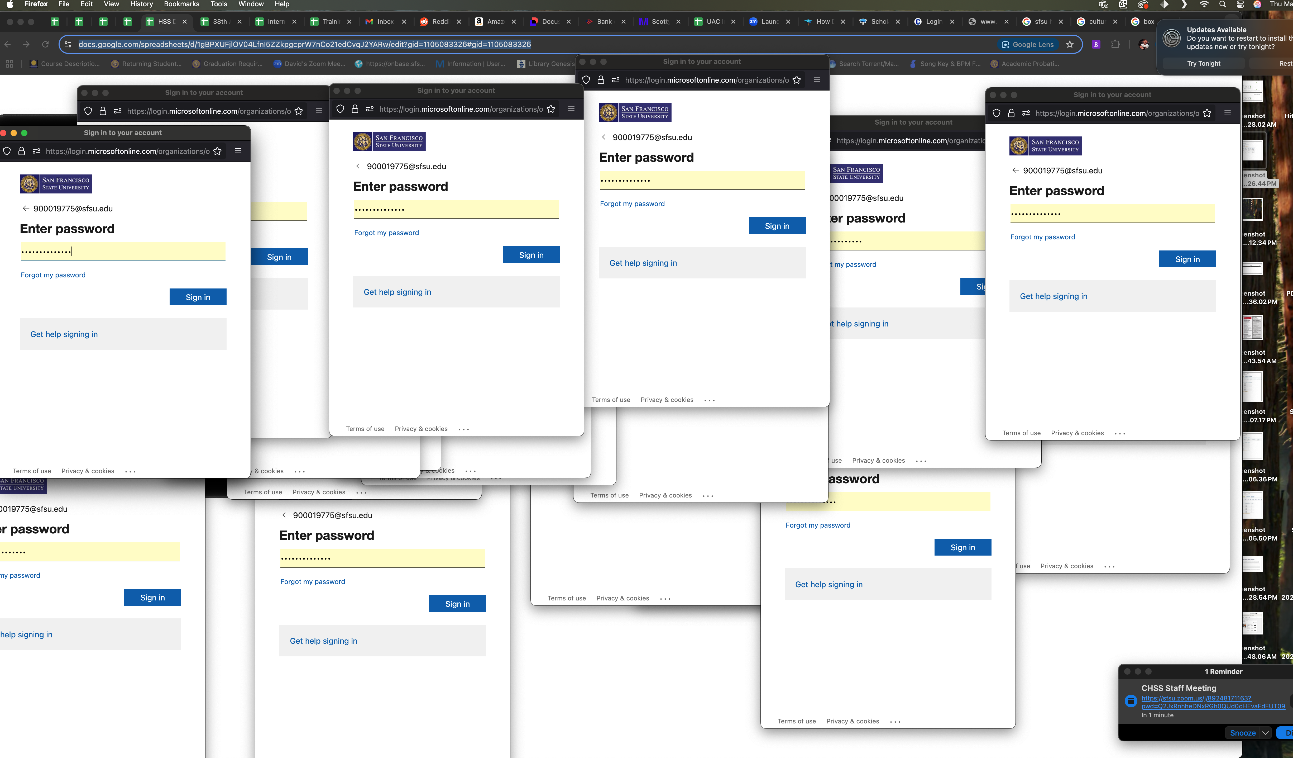Click the shield icon in the center sign-in window
Viewport: 1293px width, 758px height.
pyautogui.click(x=340, y=109)
